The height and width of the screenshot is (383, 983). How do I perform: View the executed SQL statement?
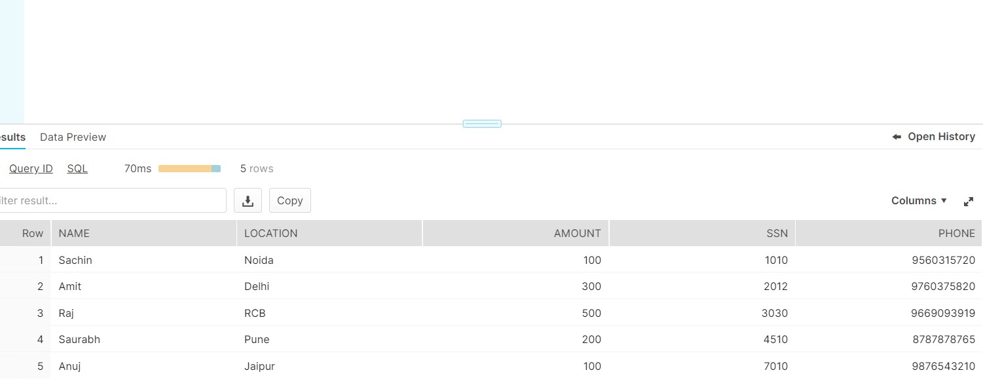77,168
